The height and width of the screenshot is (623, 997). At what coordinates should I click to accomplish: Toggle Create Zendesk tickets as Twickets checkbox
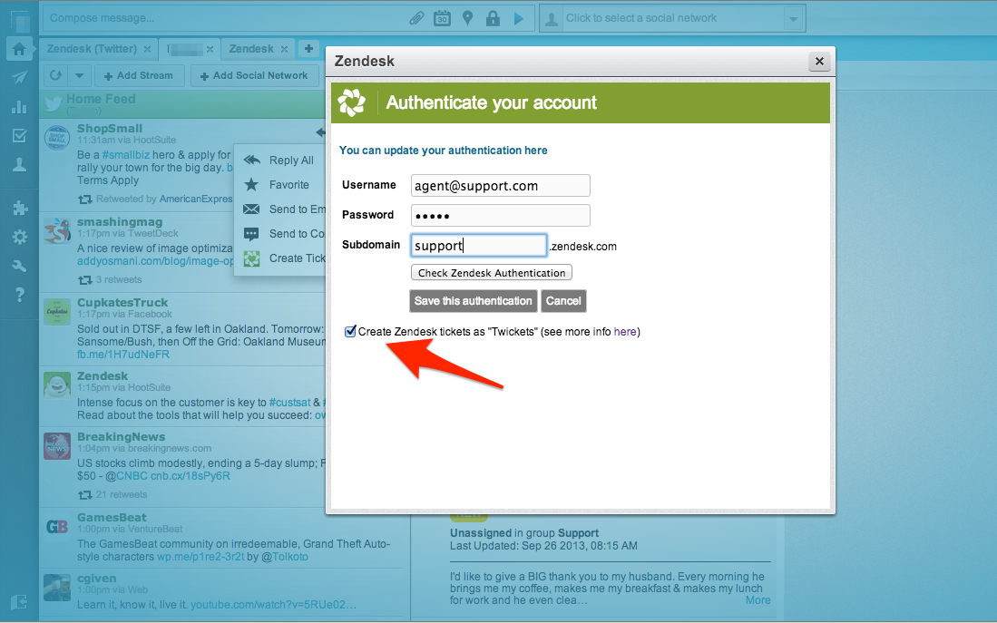tap(349, 331)
